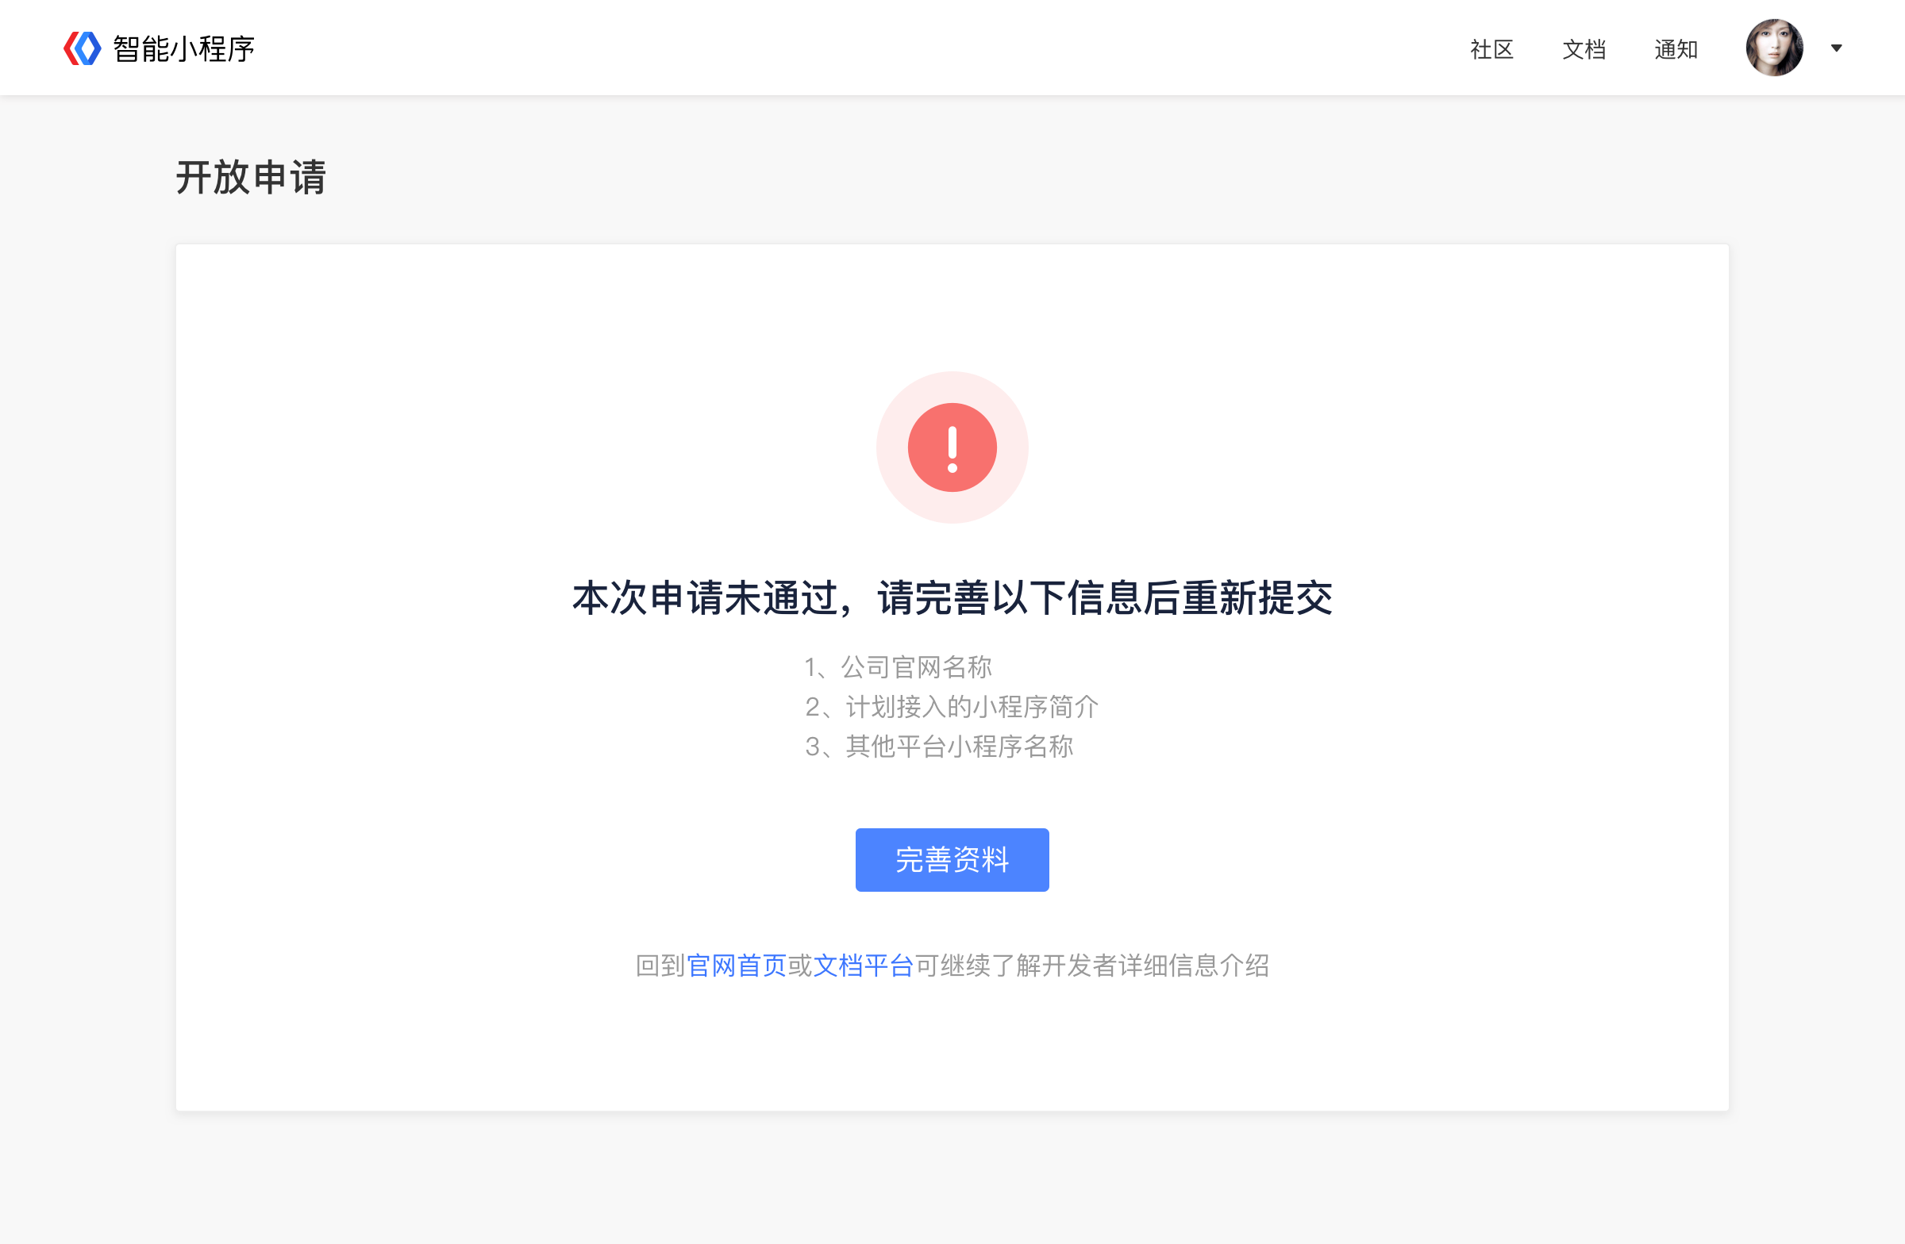Click the 计划接入的小程序简介 list item

tap(952, 707)
